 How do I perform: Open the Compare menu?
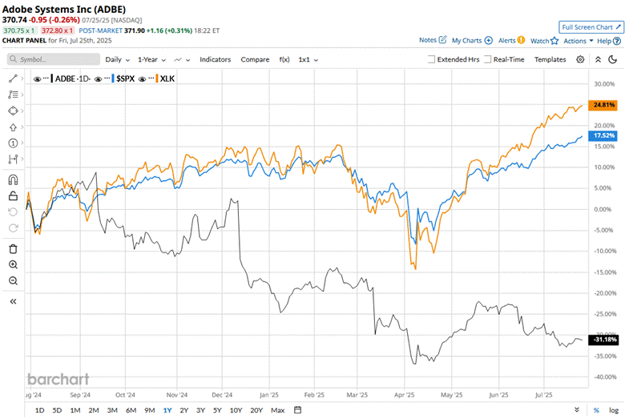(x=255, y=59)
